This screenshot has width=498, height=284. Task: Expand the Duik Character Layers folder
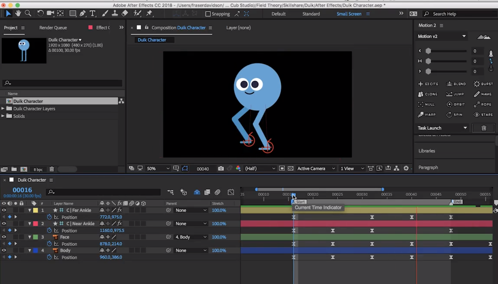pyautogui.click(x=3, y=109)
